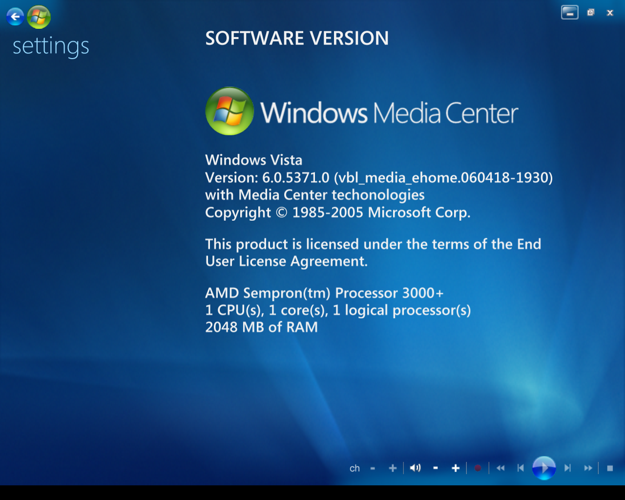Increase volume with the plus button
The width and height of the screenshot is (625, 500).
456,468
